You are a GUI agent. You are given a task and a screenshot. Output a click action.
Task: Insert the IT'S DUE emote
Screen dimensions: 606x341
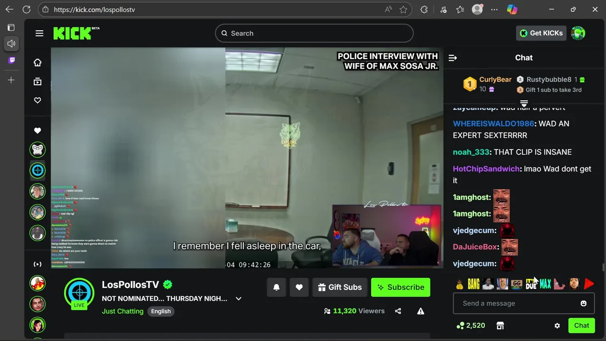pos(531,284)
